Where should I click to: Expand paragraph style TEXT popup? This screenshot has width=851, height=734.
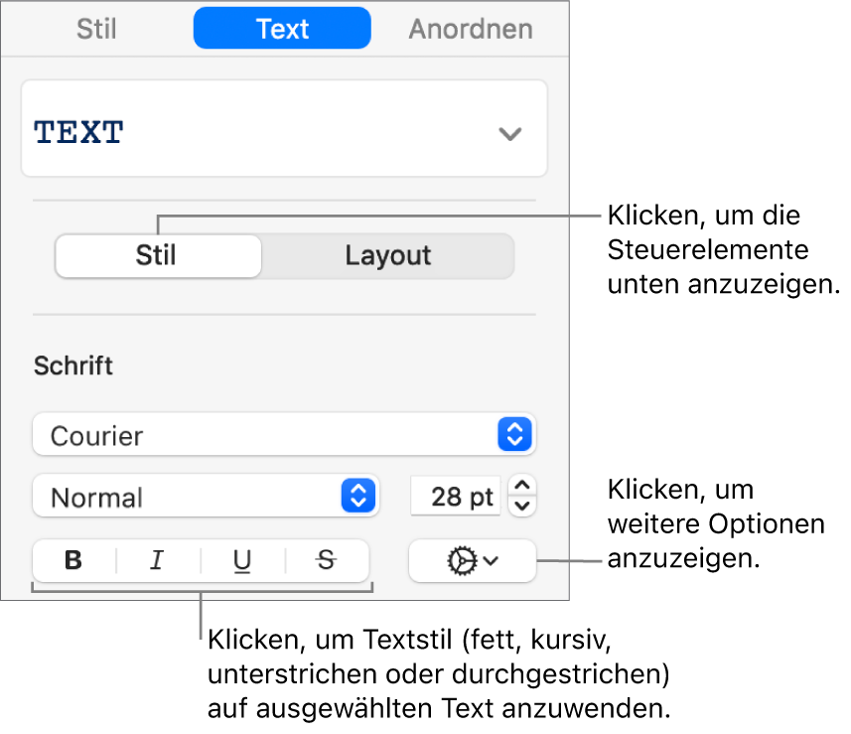(284, 129)
